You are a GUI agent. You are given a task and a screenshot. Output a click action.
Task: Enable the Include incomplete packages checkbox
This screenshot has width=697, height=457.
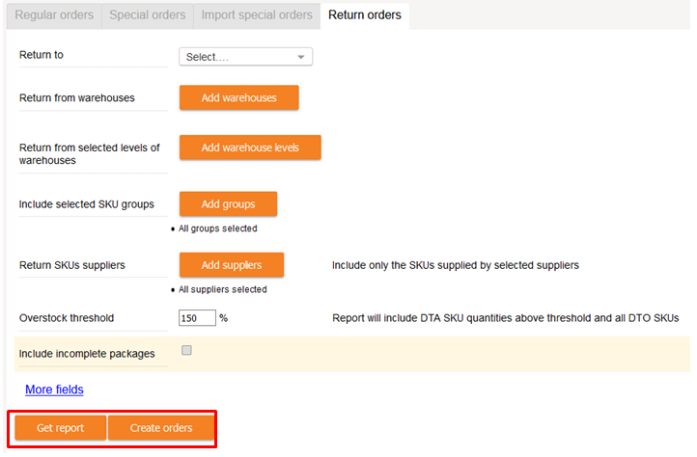187,351
